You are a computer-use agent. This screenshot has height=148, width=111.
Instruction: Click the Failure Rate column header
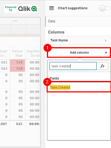(17, 53)
